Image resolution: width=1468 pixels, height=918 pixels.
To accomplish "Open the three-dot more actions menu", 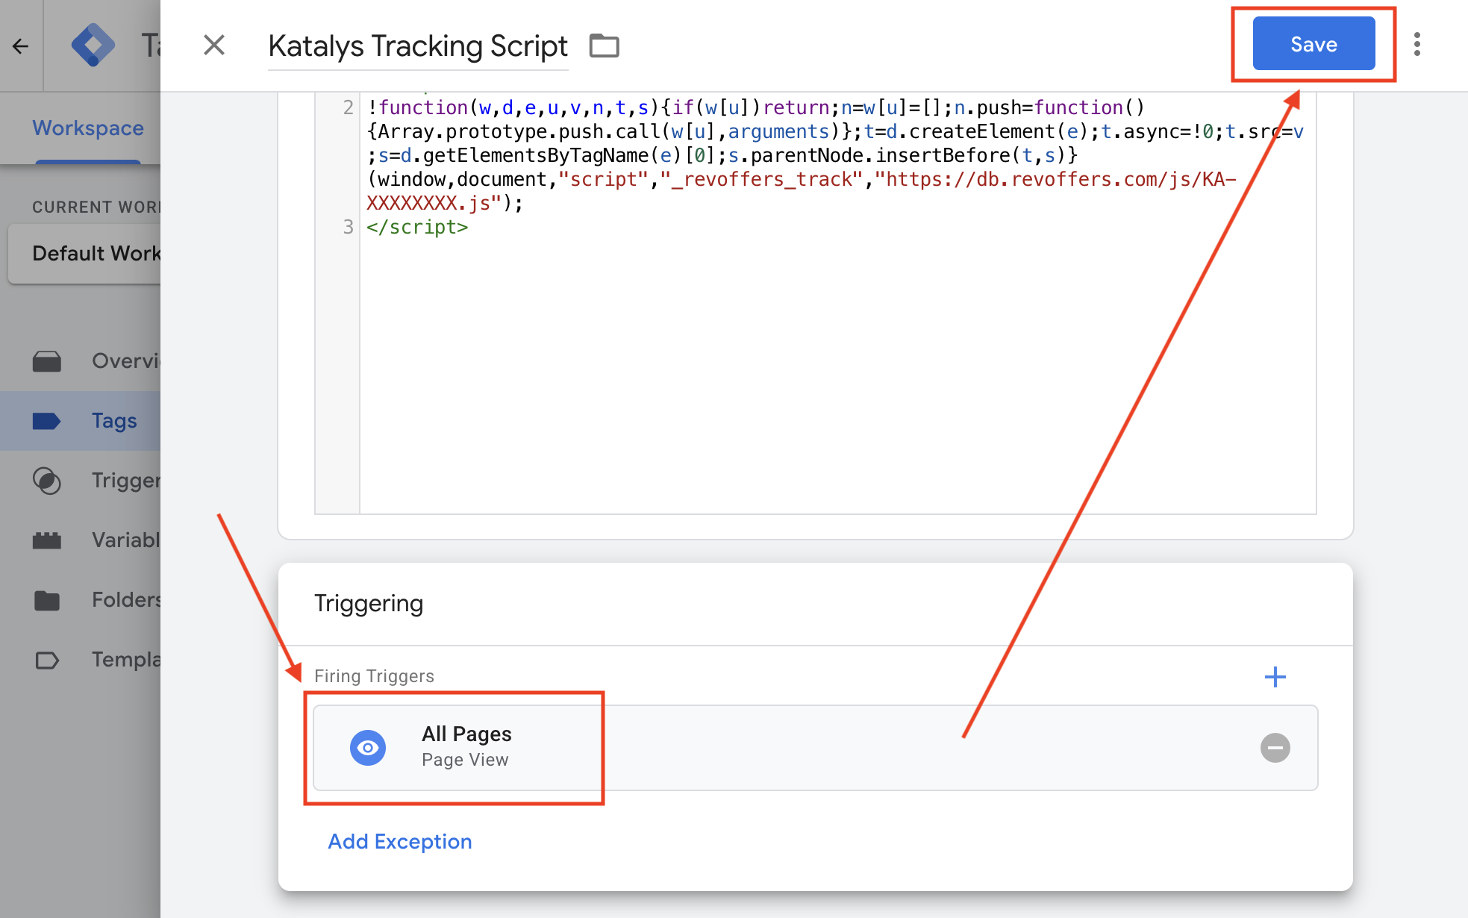I will pos(1417,44).
